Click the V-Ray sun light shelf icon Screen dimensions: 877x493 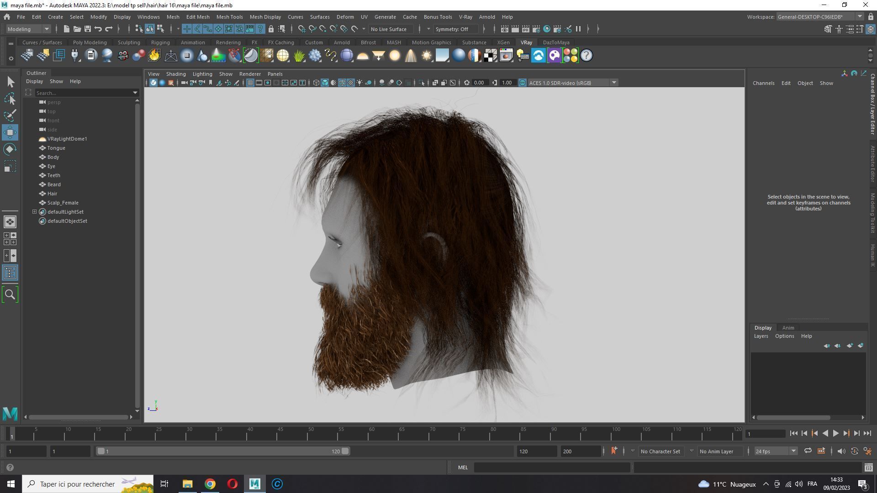coord(427,56)
